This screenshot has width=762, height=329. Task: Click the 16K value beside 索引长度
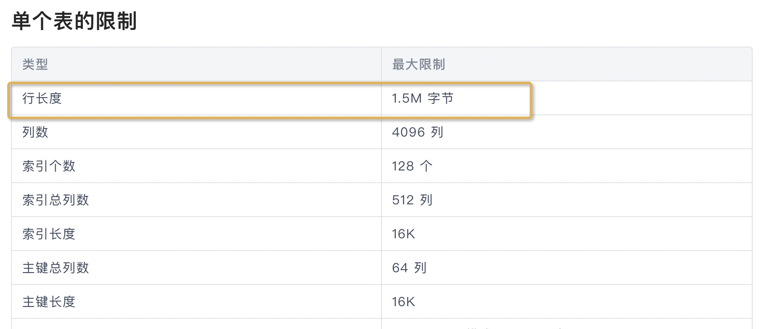(x=403, y=234)
